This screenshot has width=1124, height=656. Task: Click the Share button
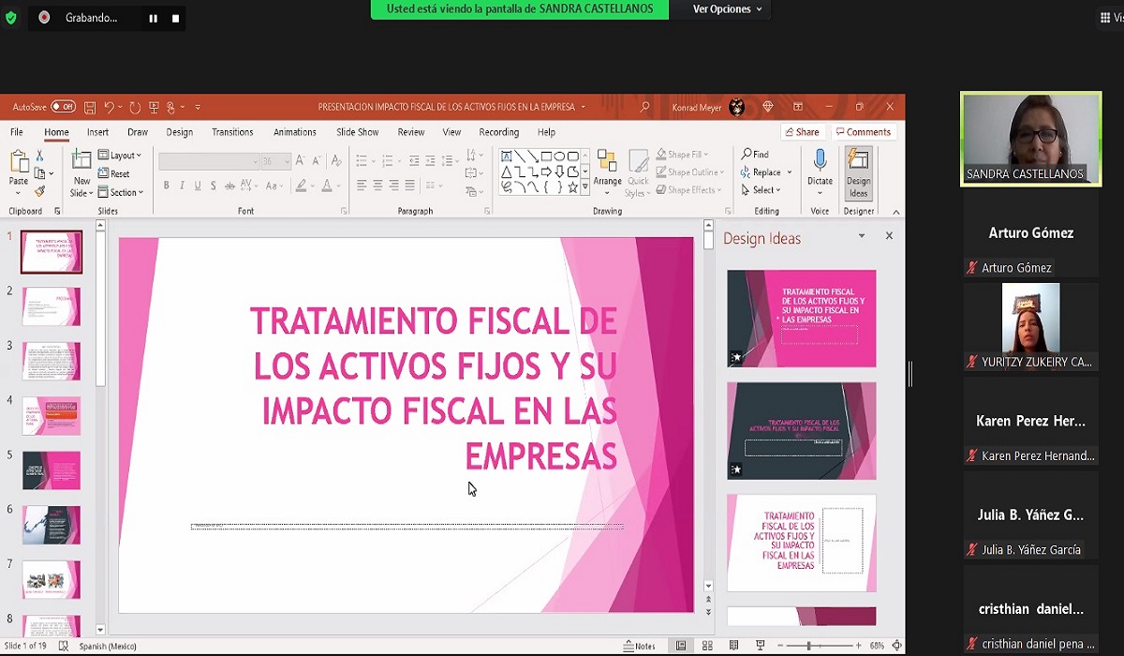click(x=803, y=132)
